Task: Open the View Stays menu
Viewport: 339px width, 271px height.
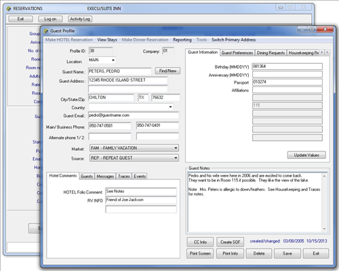Action: 107,40
